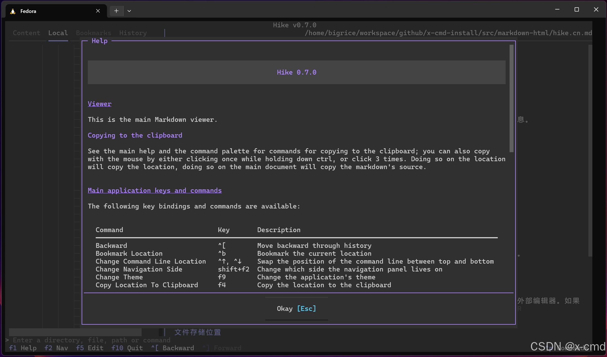607x357 pixels.
Task: Click the Viewer heading link
Action: coord(99,104)
